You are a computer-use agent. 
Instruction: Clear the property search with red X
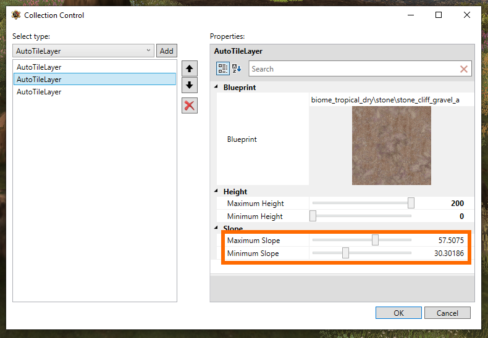(464, 69)
